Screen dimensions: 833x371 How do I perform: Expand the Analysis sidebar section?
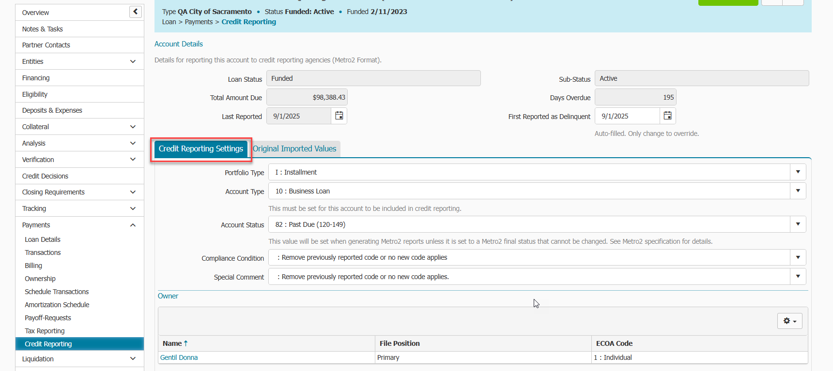point(133,143)
